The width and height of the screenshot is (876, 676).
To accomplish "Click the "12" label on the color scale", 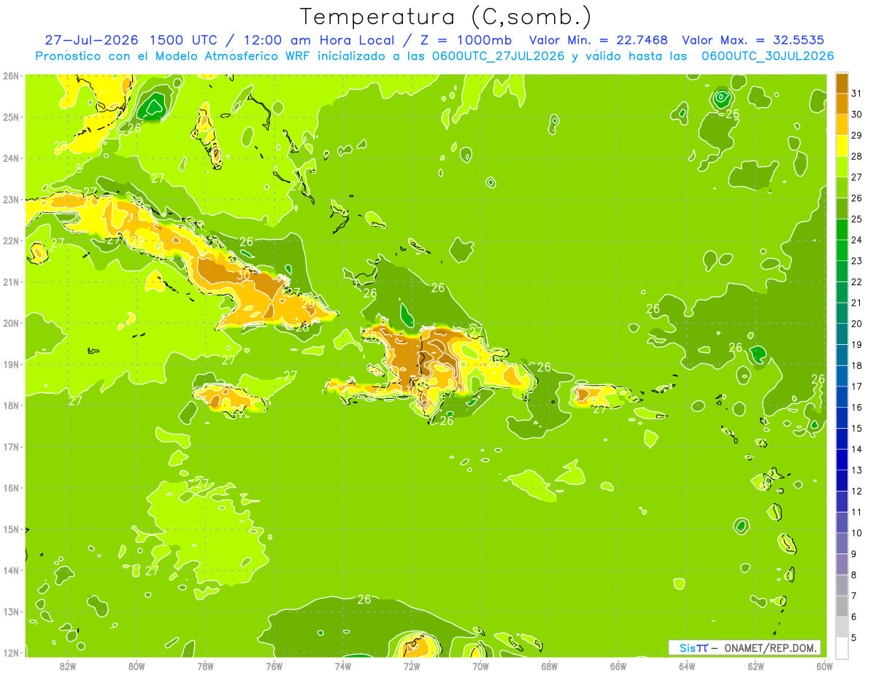I will coord(856,492).
